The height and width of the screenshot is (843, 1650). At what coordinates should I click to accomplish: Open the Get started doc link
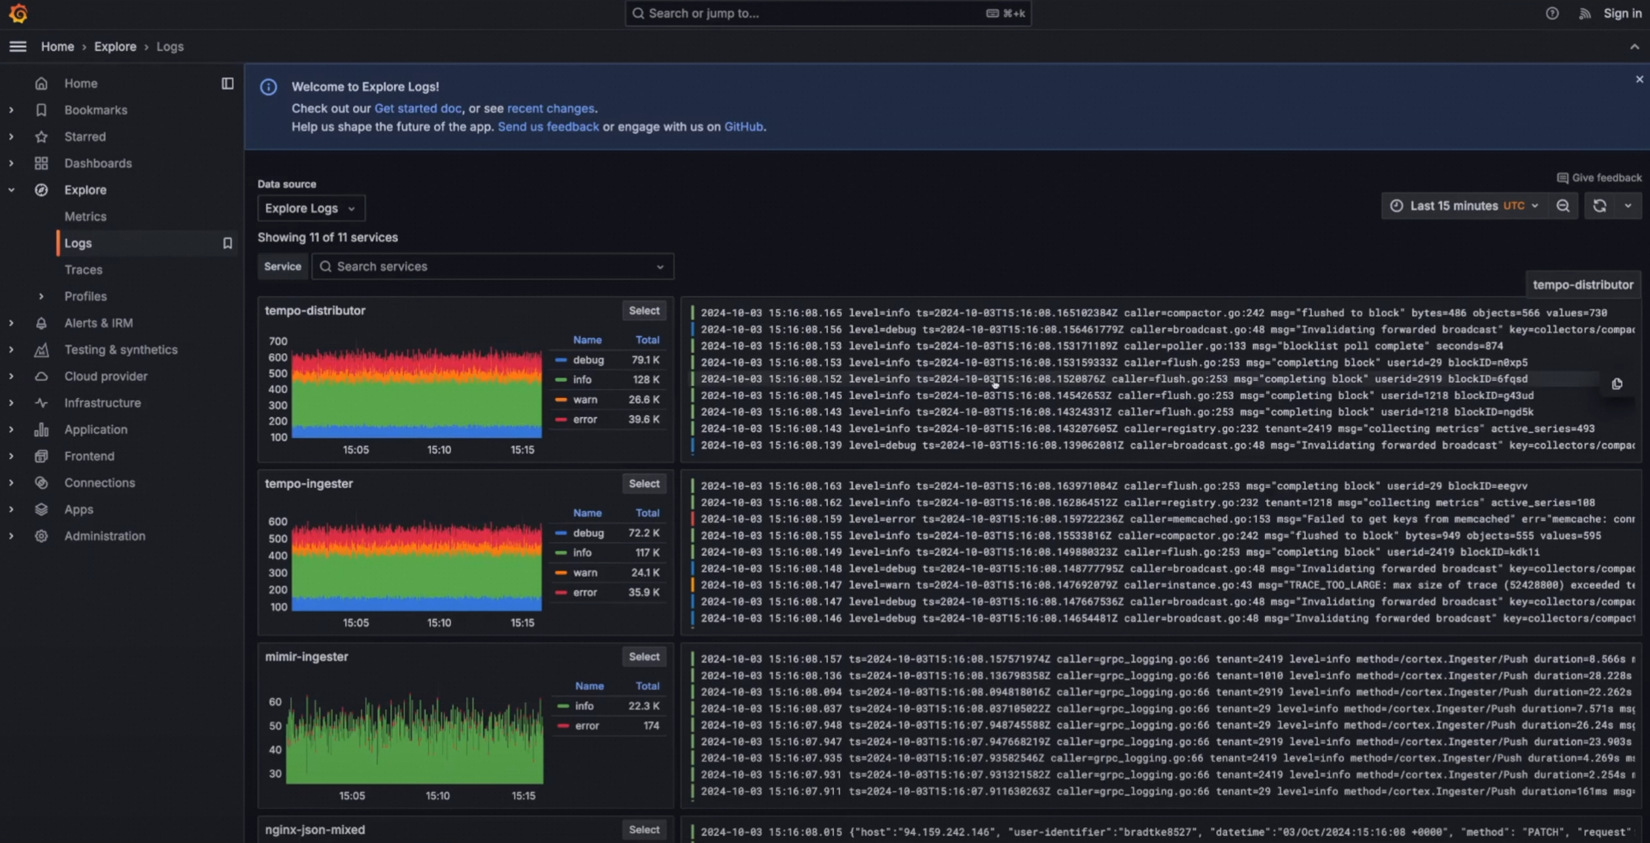pyautogui.click(x=417, y=108)
